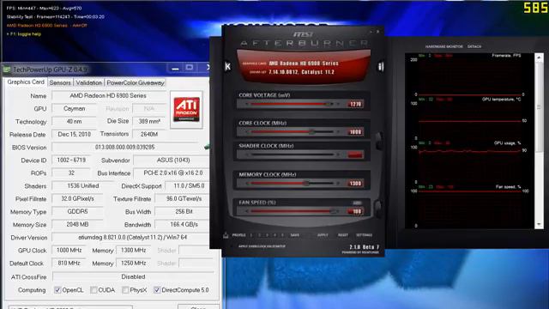This screenshot has height=309, width=549.
Task: Click the Save profile button in Afterburner
Action: click(x=295, y=235)
